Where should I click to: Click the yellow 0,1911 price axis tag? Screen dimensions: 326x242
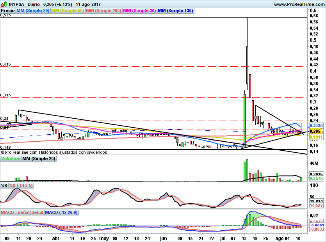[x=315, y=137]
